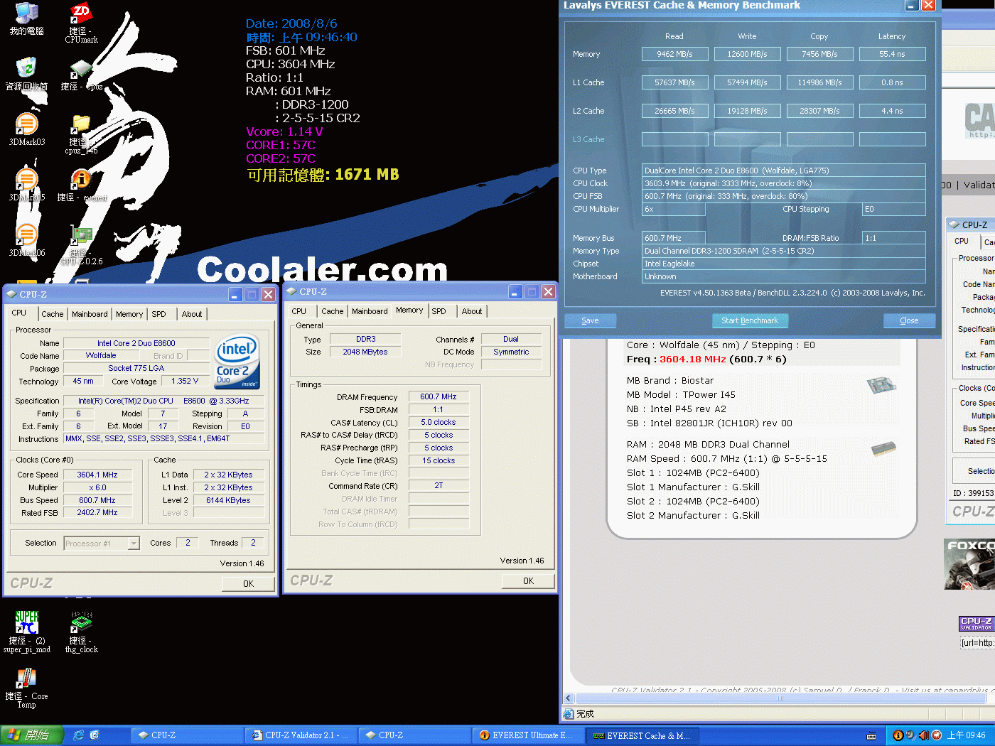The height and width of the screenshot is (746, 995).
Task: Launch the 3DMark05 desktop shortcut
Action: 26,185
